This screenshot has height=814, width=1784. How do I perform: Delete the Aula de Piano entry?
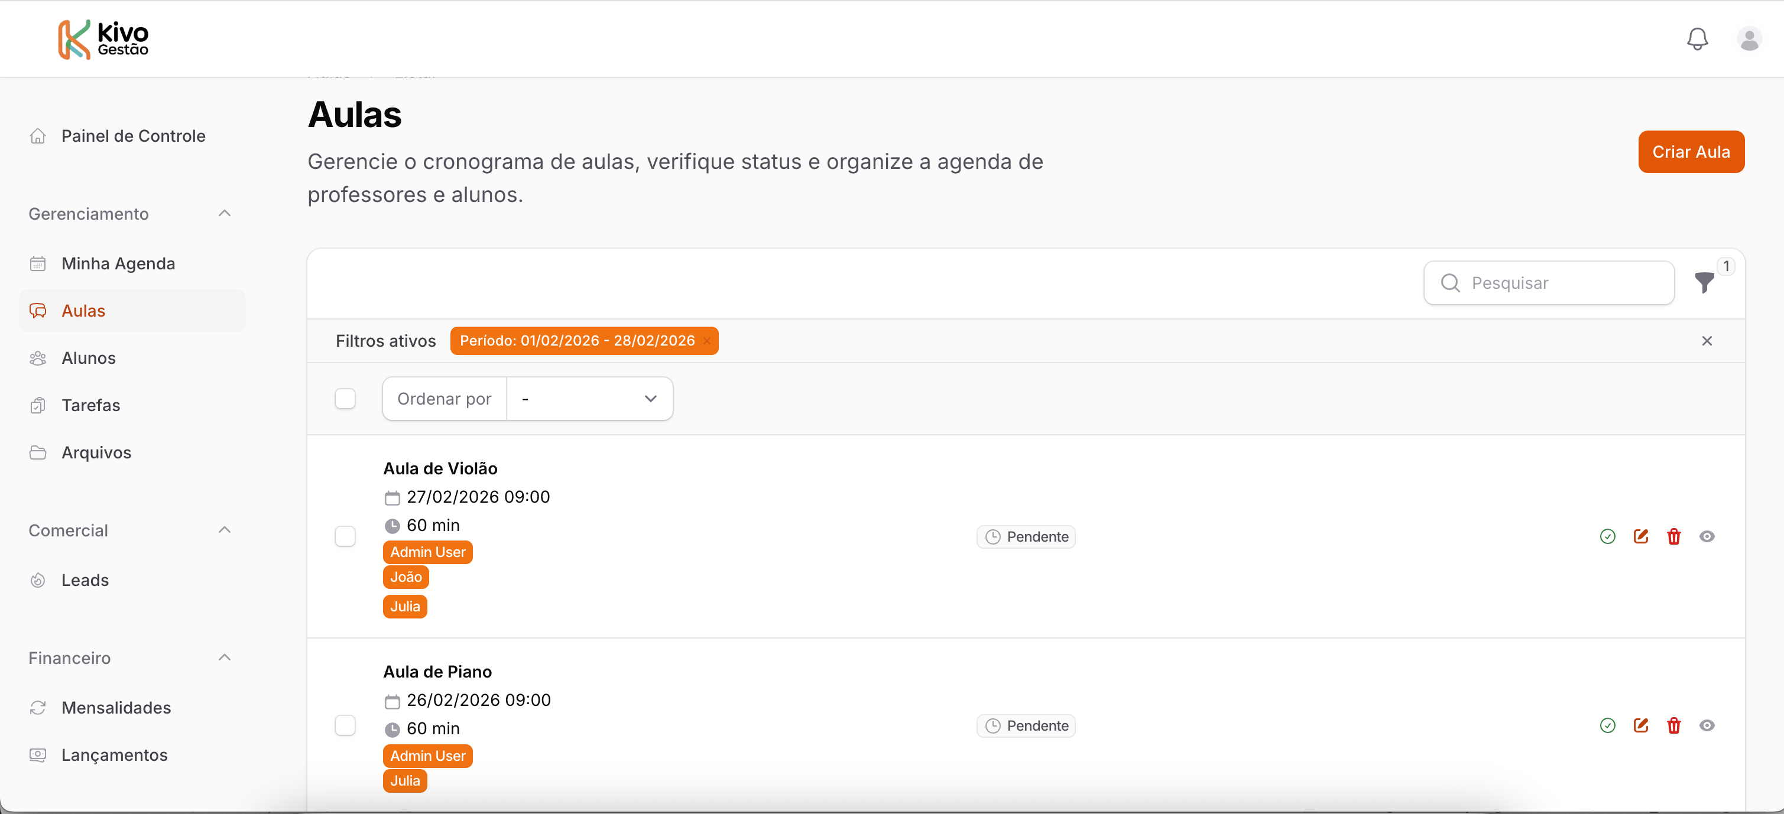(1673, 725)
